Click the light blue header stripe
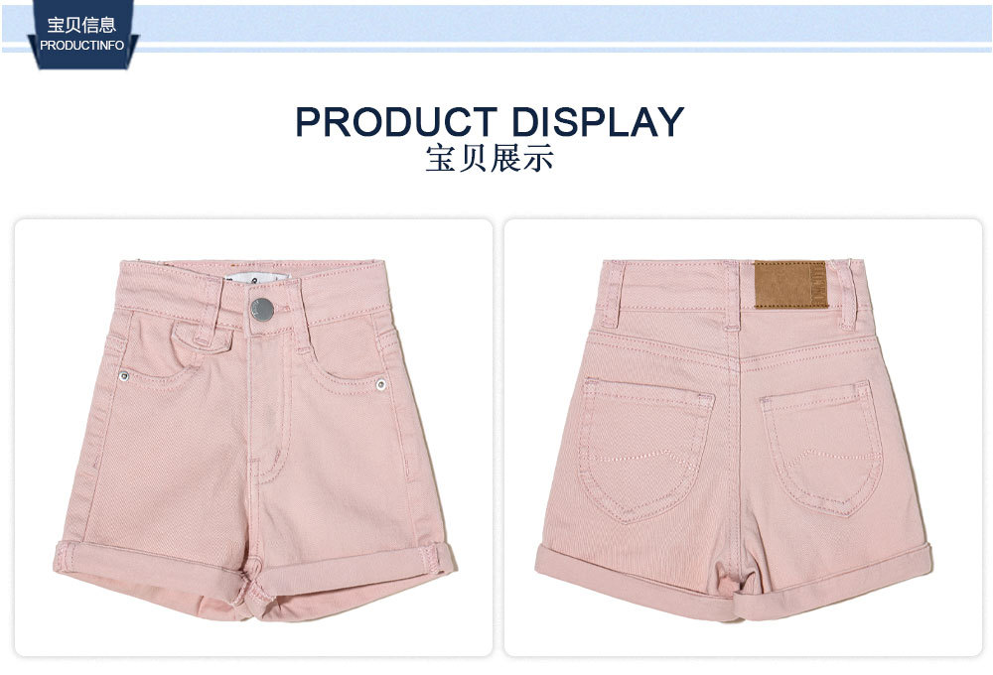 pos(496,26)
